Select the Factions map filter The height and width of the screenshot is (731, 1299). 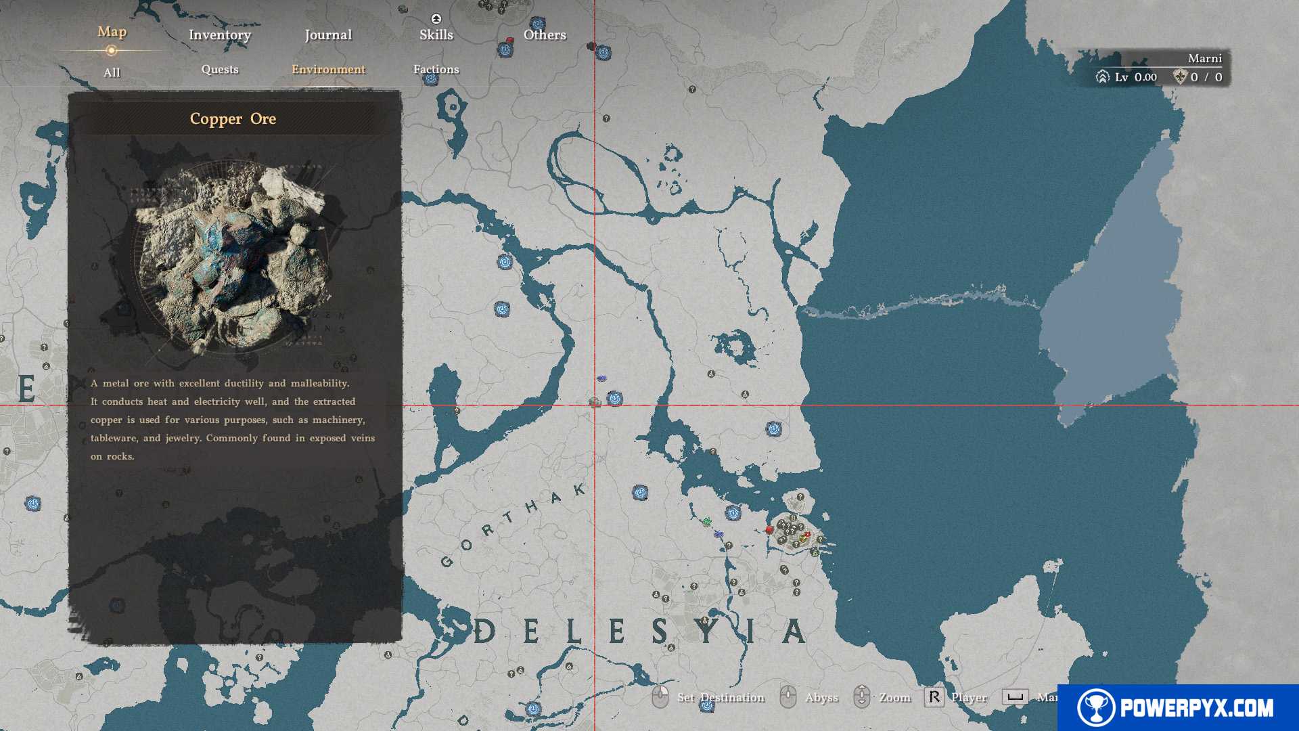436,69
